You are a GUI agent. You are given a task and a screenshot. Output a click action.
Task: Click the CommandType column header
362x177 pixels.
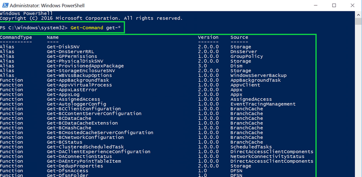tap(16, 37)
